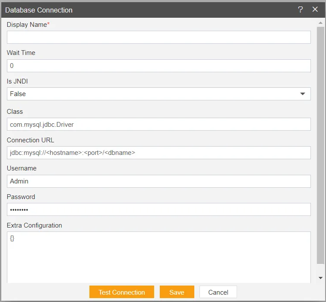Click the Username label
326x302 pixels.
22,168
